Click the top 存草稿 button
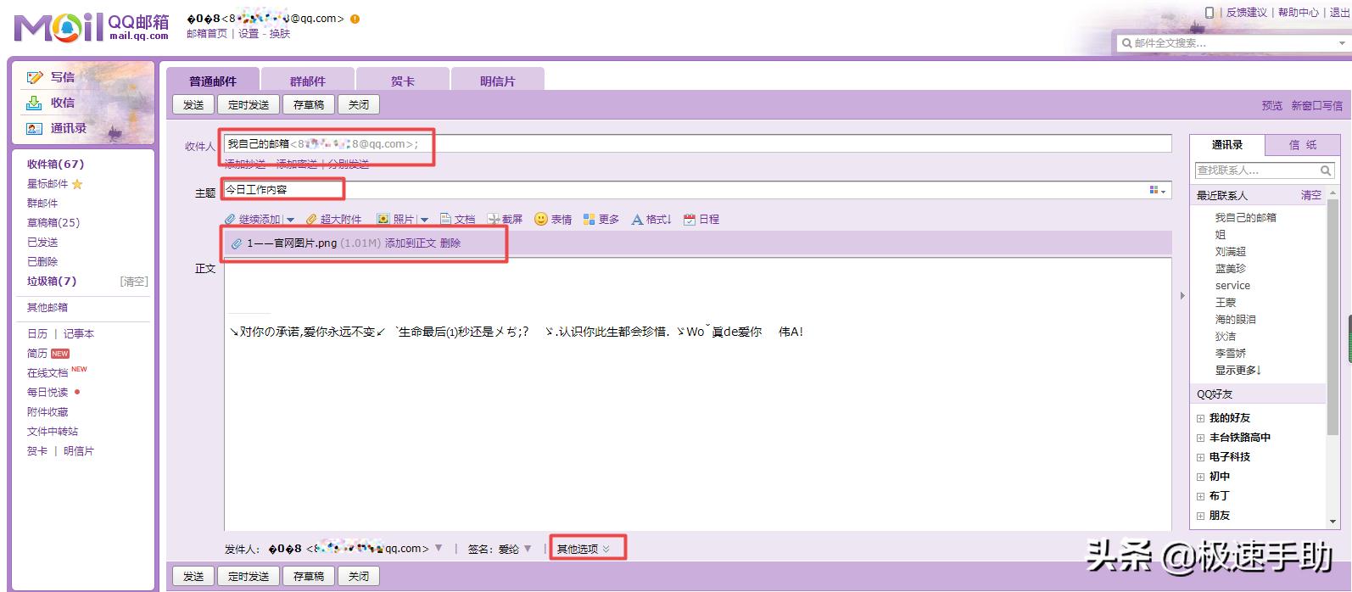Viewport: 1352px width, 592px height. coord(309,104)
